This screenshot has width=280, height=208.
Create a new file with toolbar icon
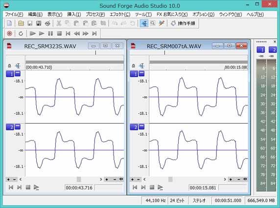pos(9,23)
